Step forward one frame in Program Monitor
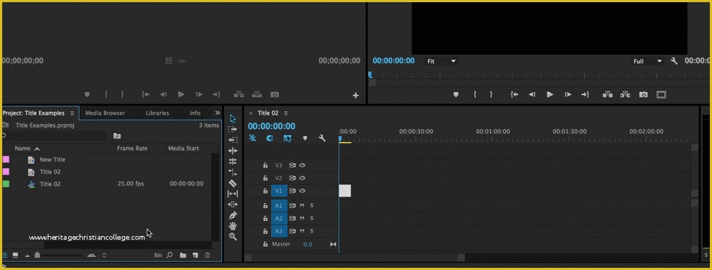The image size is (712, 270). click(568, 95)
